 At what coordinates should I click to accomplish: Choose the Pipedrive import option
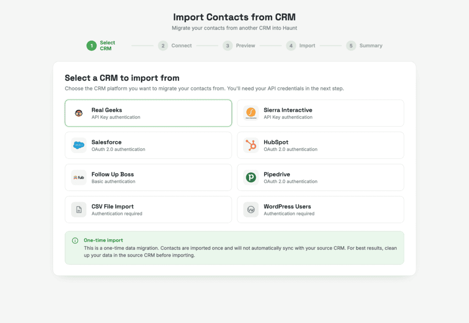pyautogui.click(x=320, y=177)
